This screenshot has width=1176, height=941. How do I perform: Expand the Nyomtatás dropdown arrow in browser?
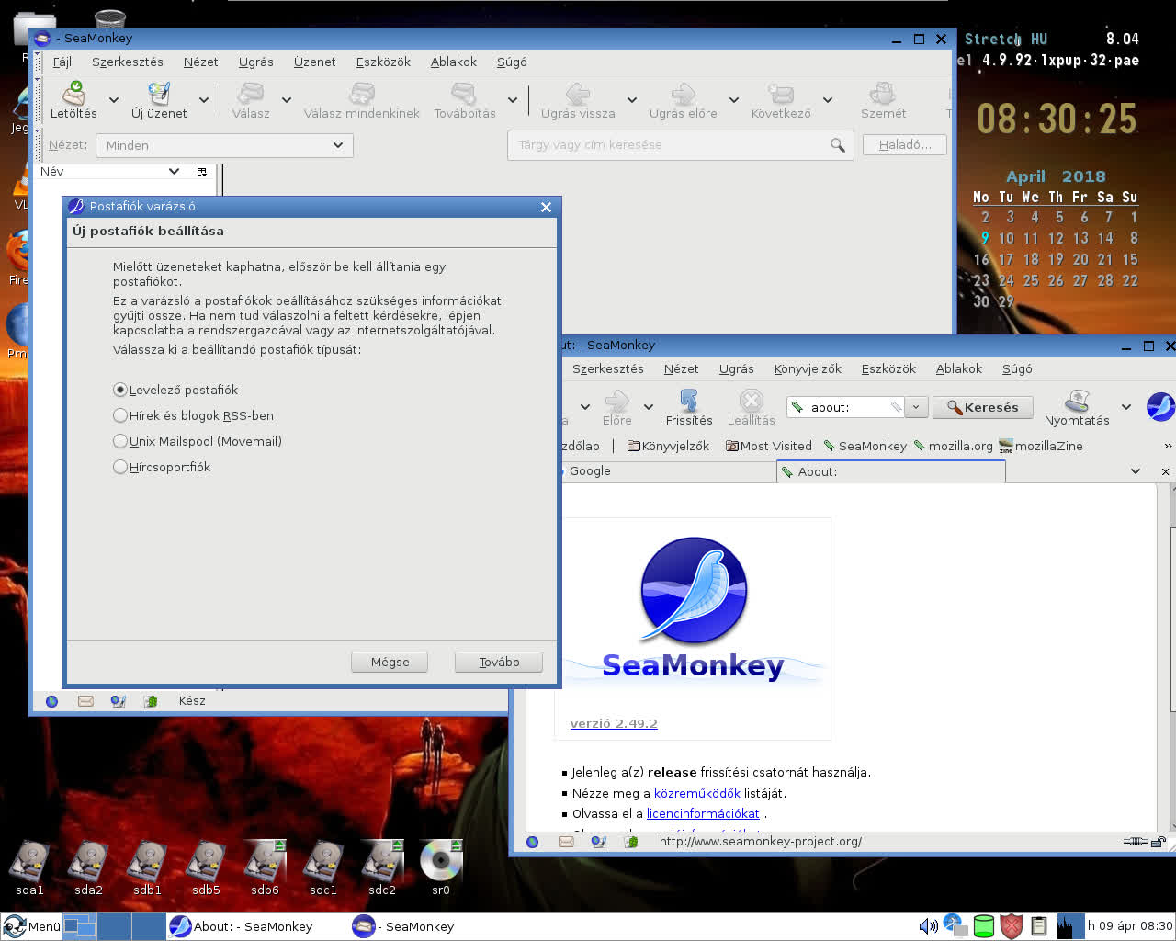tap(1126, 407)
